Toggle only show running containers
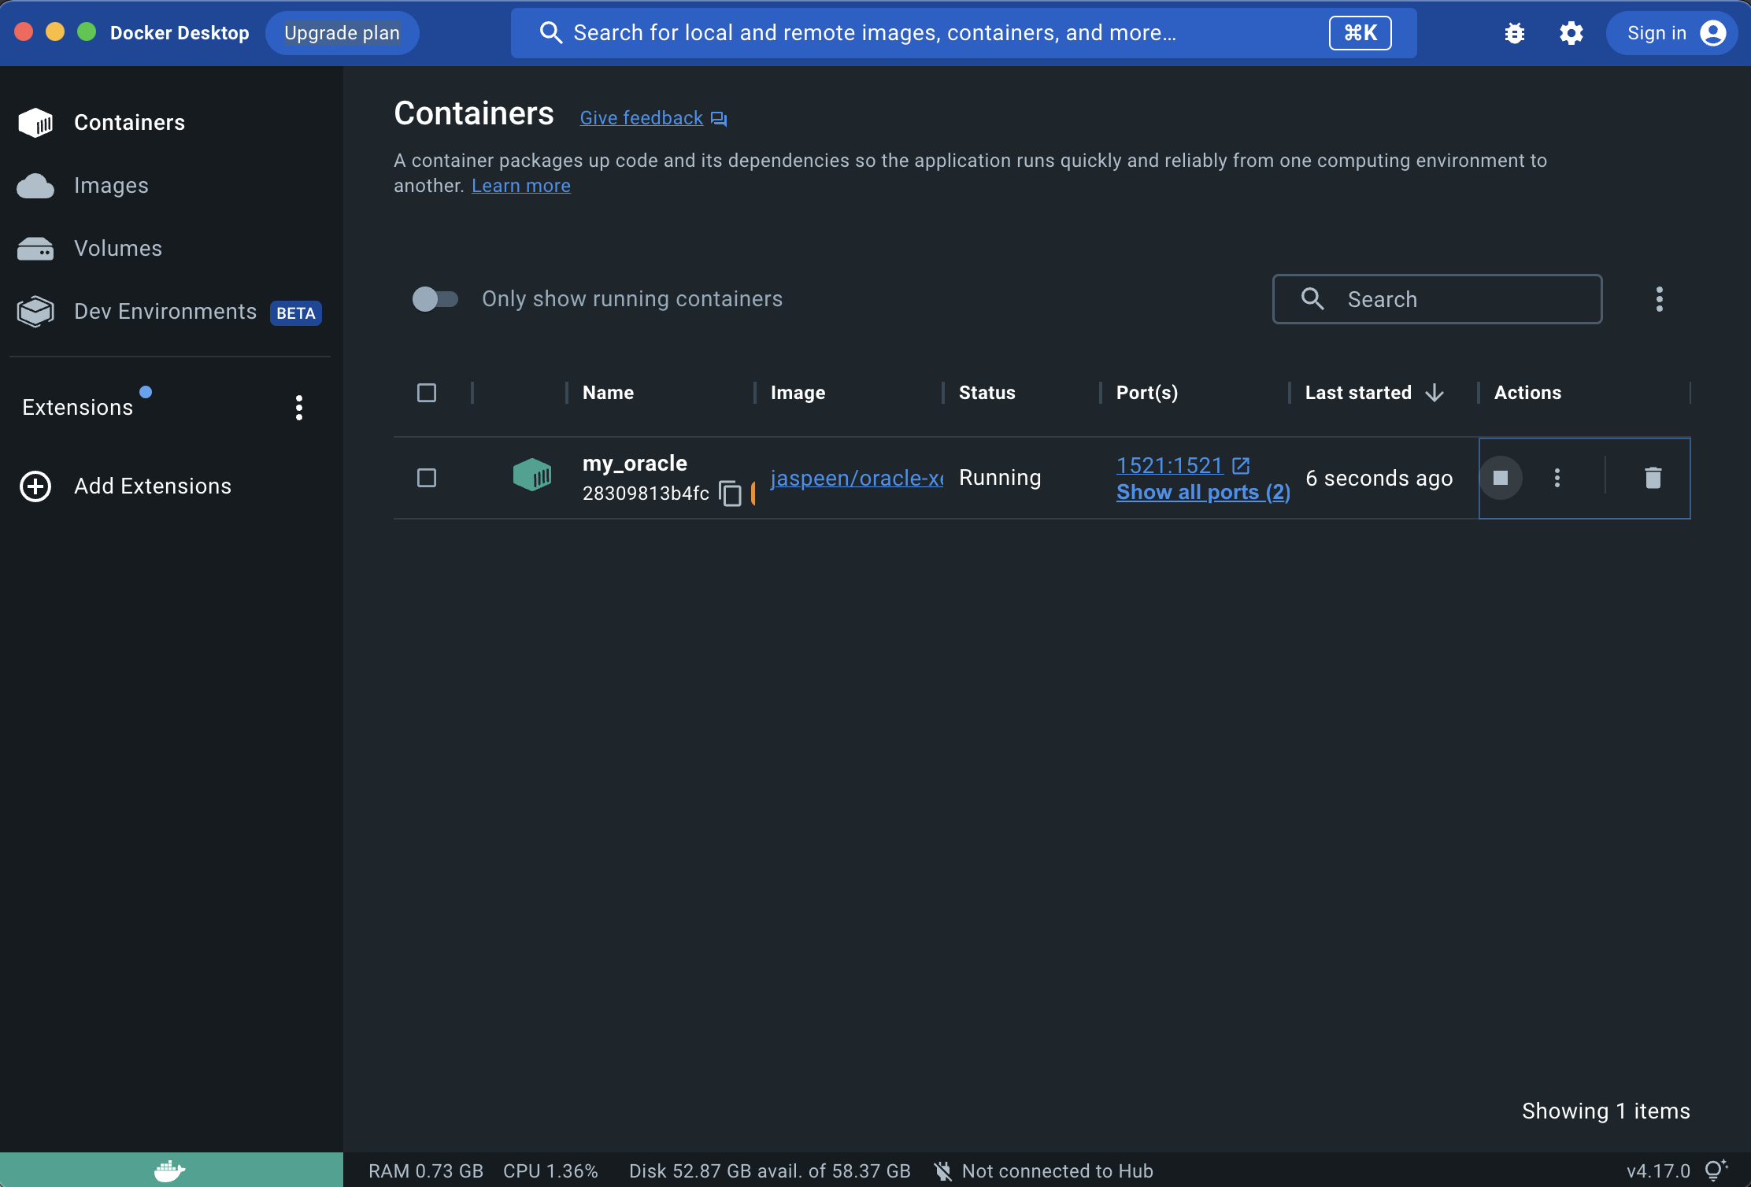Screen dimensions: 1751x1187 point(435,299)
